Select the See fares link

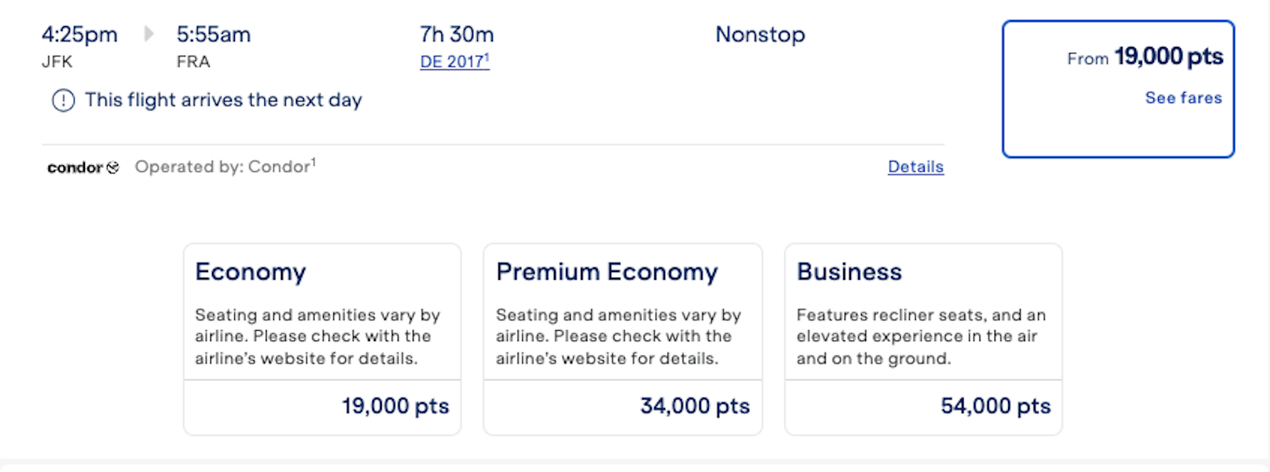coord(1183,98)
